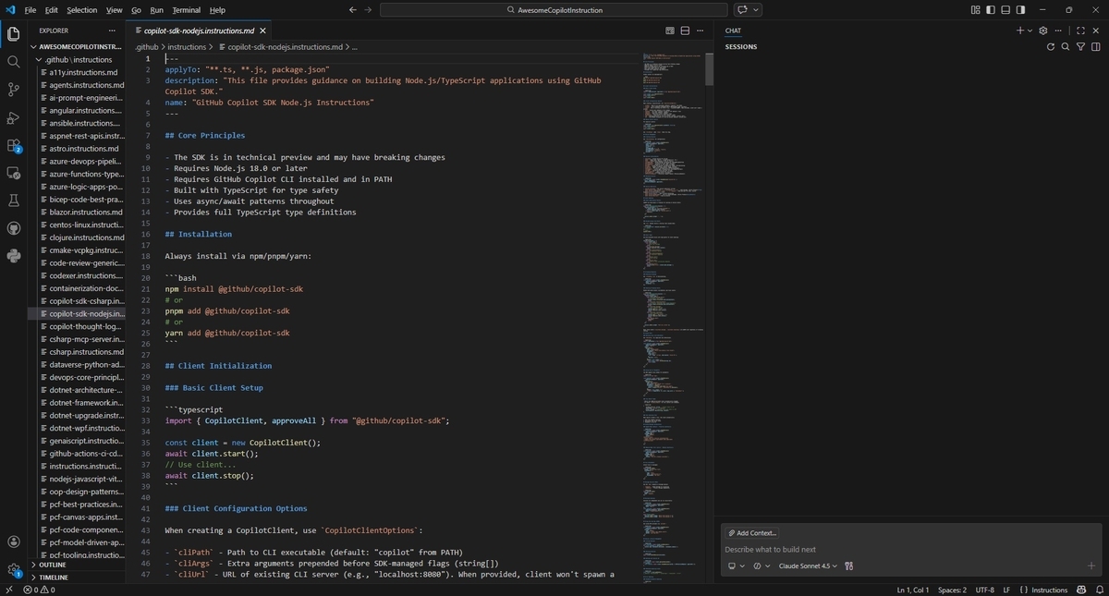Click the Instructions language mode status
This screenshot has width=1109, height=596.
click(1051, 590)
